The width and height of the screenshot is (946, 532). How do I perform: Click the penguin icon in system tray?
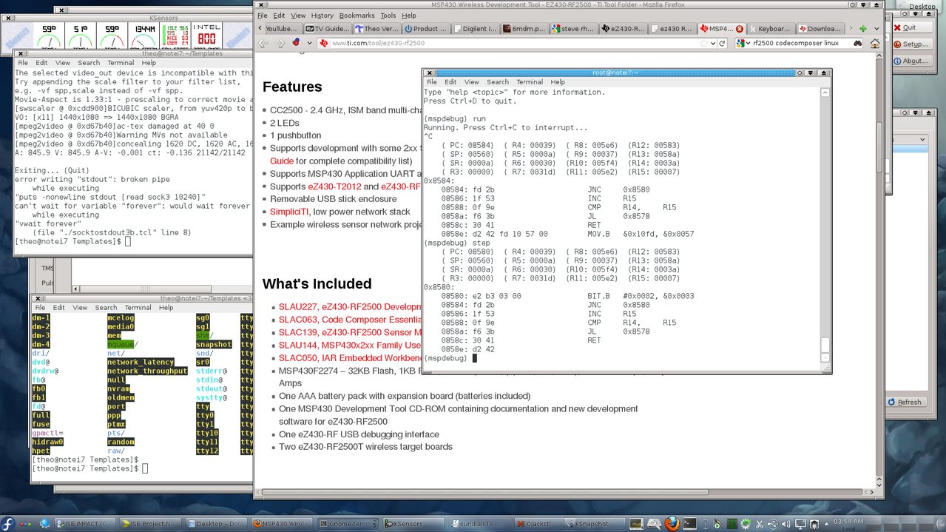[814, 524]
